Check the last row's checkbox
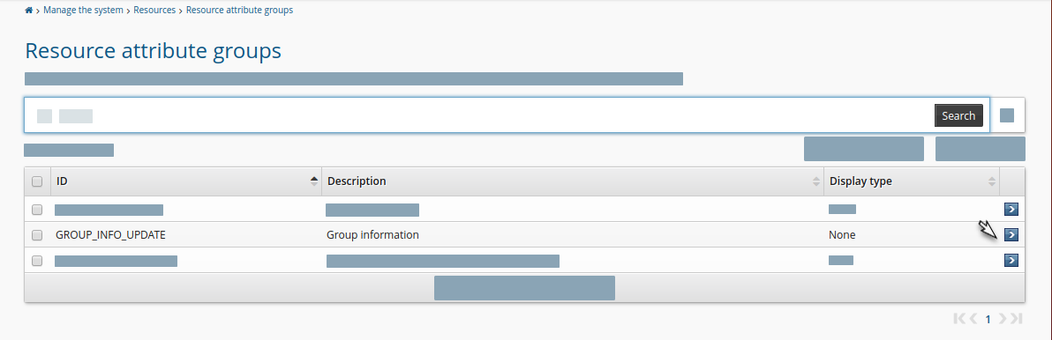 [38, 261]
